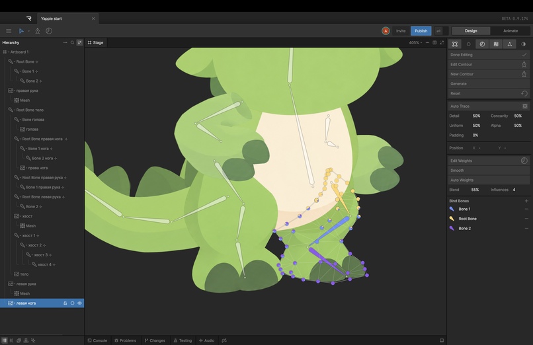Screen dimensions: 533x345
Task: Collapse Bone голова node
Action: [x=20, y=120]
